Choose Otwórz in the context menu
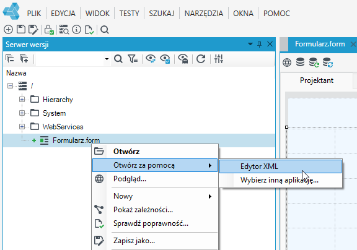Image resolution: width=357 pixels, height=250 pixels. (x=155, y=152)
